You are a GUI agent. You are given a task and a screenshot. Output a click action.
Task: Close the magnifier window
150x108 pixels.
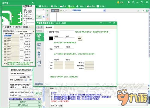[x=33, y=3]
